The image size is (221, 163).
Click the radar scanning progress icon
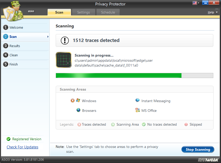tap(63, 60)
